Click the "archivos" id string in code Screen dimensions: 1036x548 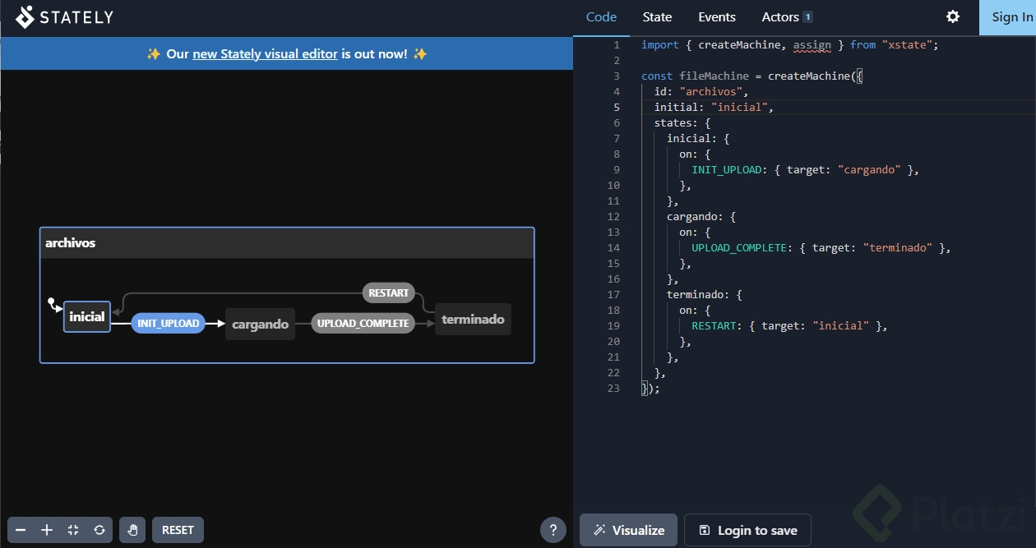coord(711,91)
